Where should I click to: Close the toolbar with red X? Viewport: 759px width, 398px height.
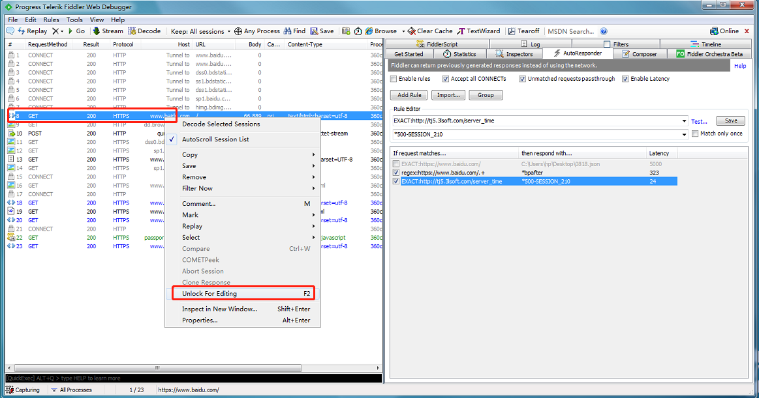pos(747,31)
